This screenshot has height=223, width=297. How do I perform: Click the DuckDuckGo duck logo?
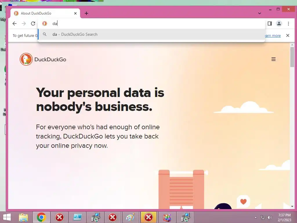point(26,59)
